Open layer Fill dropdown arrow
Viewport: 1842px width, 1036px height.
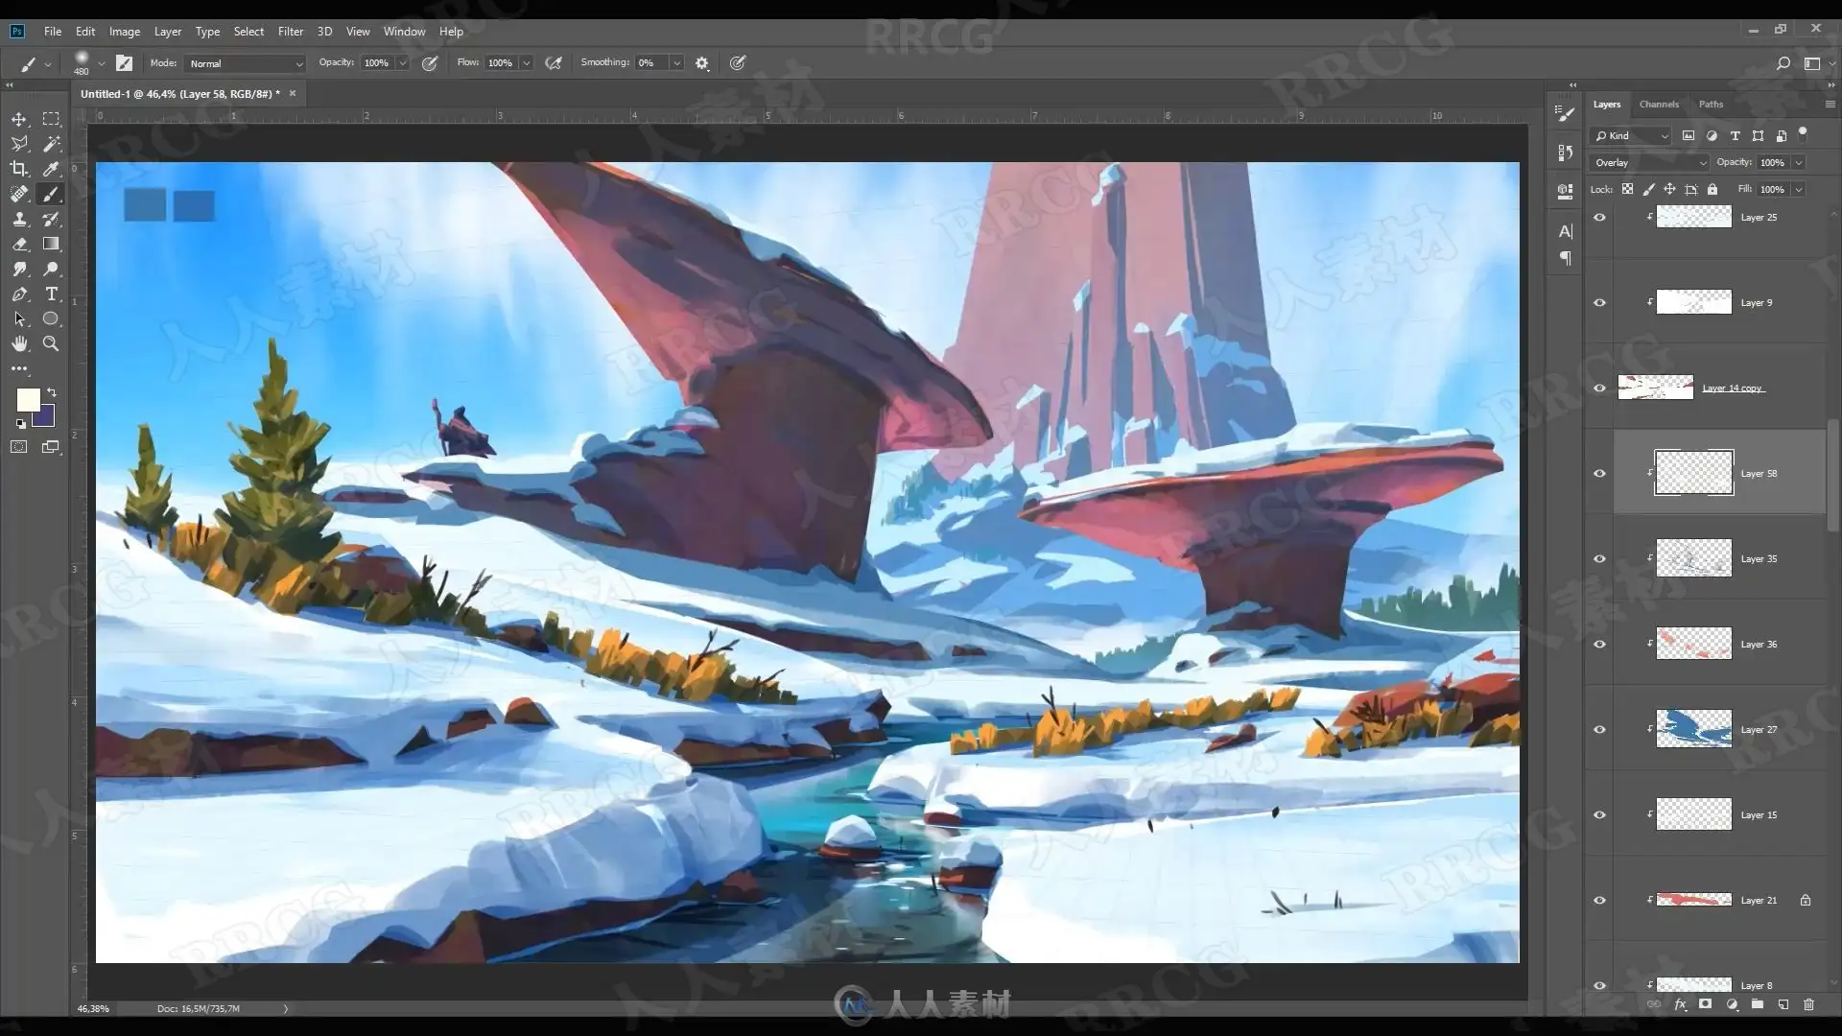(1799, 190)
